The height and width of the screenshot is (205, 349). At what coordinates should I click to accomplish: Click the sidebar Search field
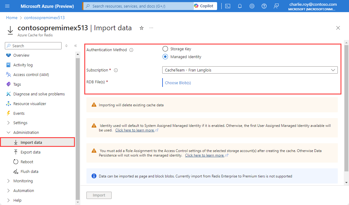pos(33,46)
